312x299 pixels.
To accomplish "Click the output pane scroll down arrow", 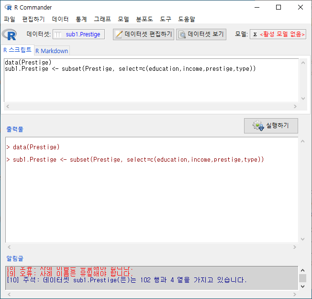I will [302, 239].
